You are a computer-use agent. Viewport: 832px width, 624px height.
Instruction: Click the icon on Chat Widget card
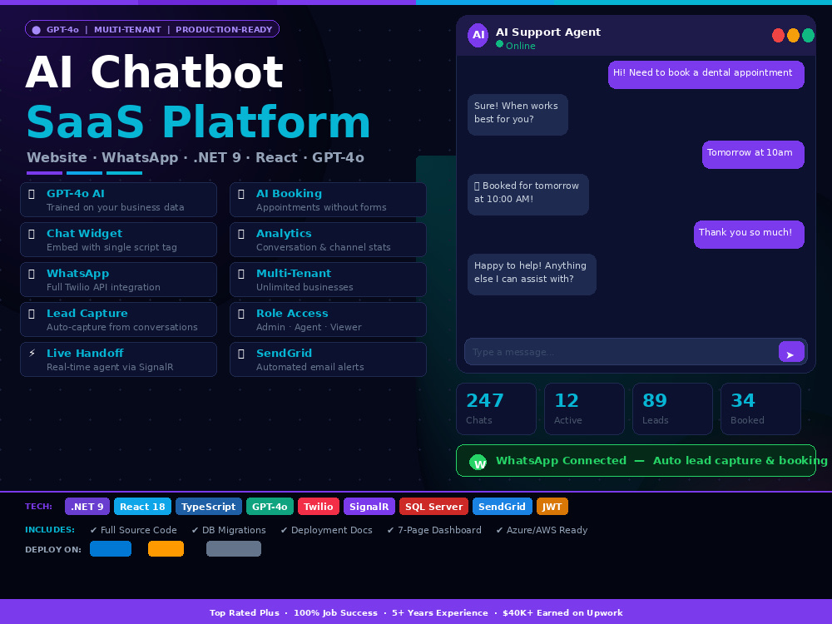pyautogui.click(x=32, y=234)
